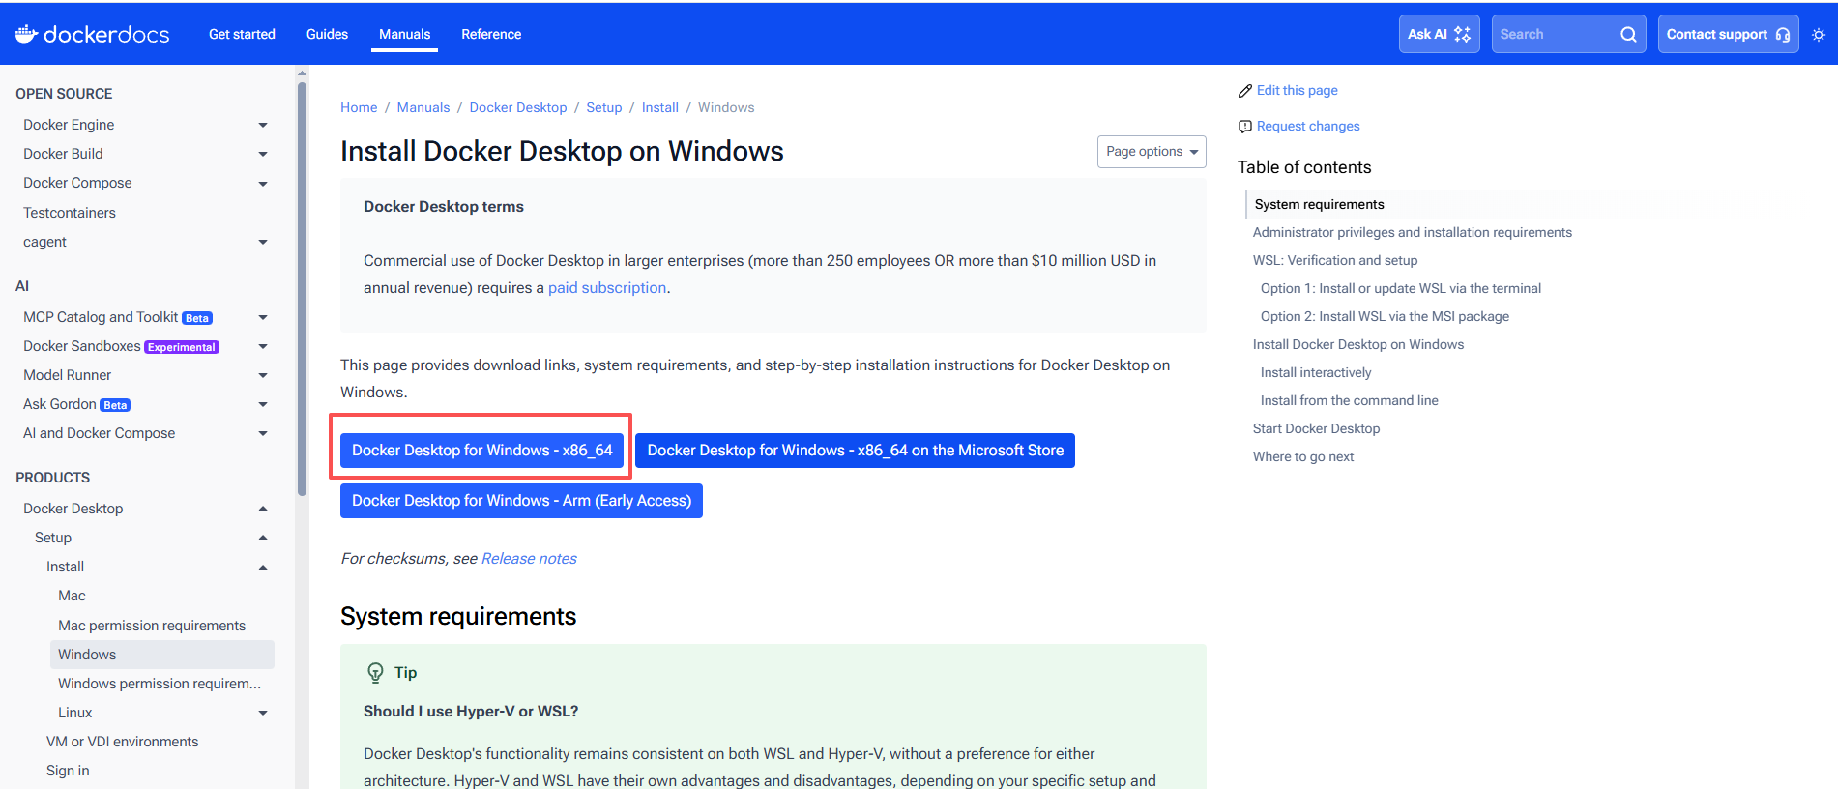Go to Install breadcrumb
This screenshot has width=1838, height=789.
pos(660,107)
